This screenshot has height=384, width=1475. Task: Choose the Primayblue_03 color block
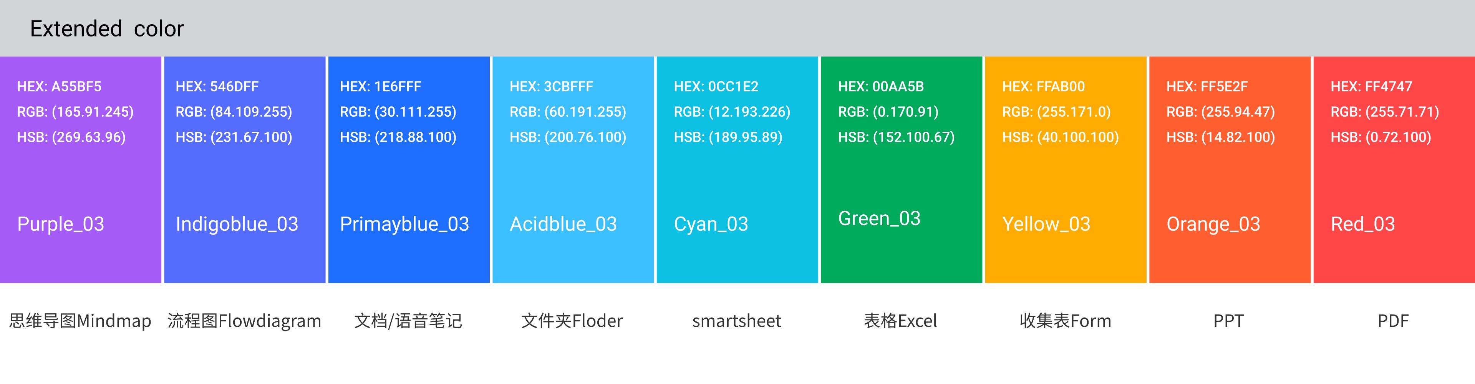click(409, 169)
